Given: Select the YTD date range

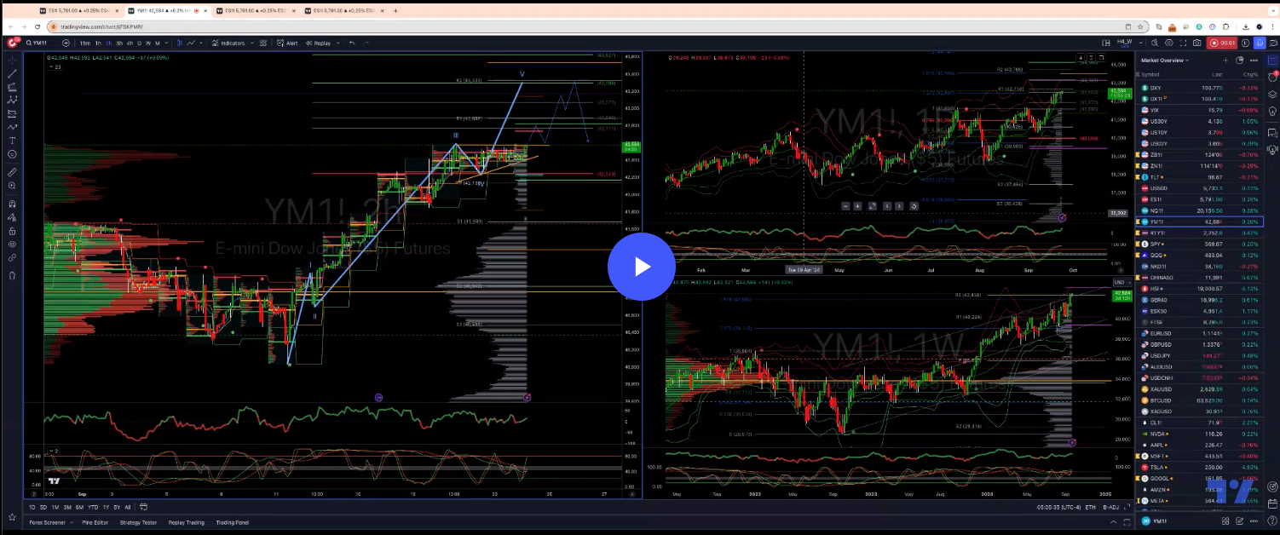Looking at the screenshot, I should coord(93,507).
